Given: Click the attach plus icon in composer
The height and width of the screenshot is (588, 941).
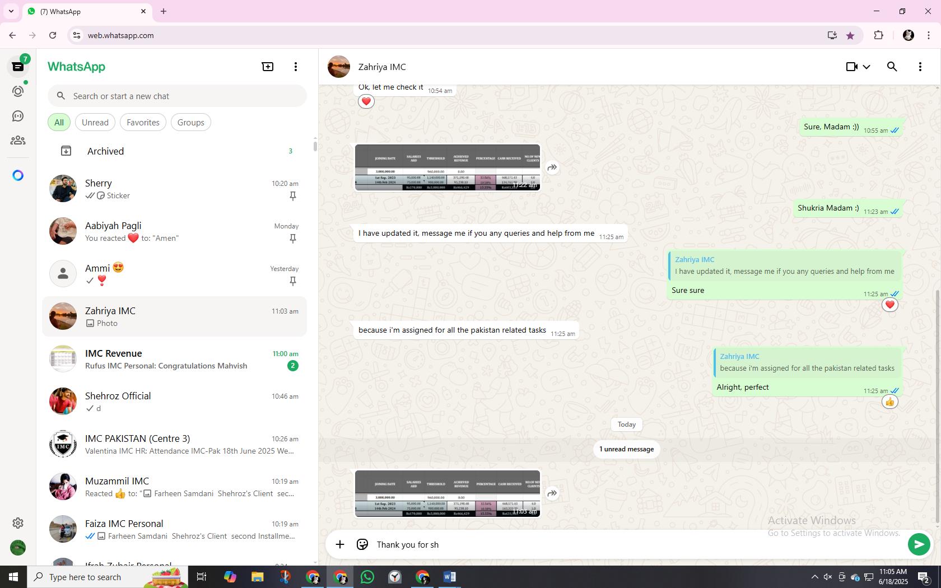Looking at the screenshot, I should 340,544.
